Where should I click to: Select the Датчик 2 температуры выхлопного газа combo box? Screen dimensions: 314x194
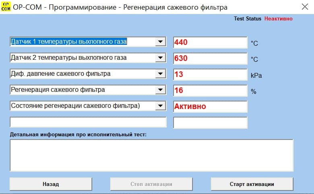(88, 58)
